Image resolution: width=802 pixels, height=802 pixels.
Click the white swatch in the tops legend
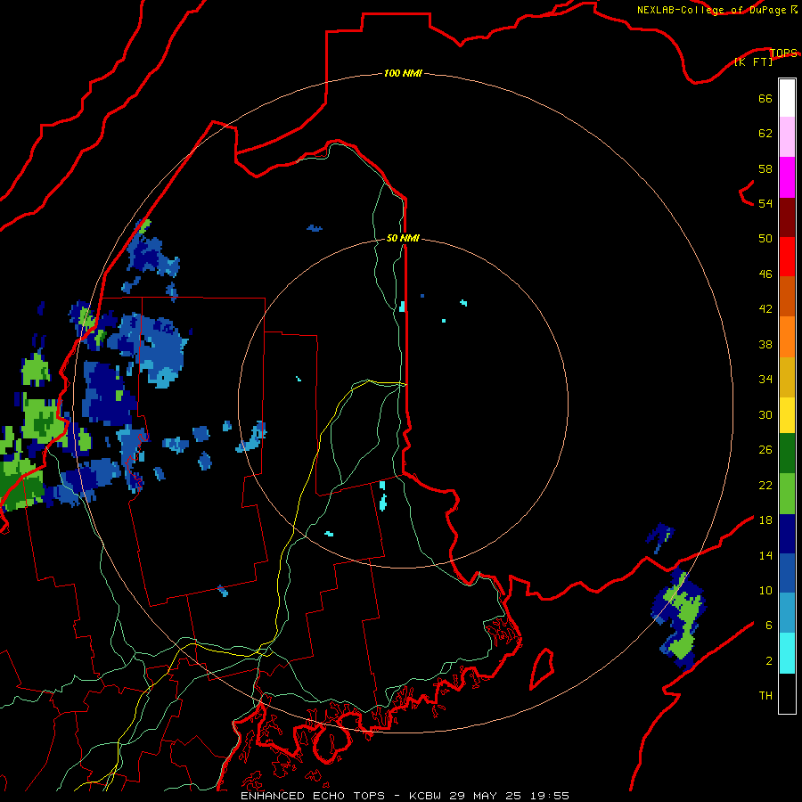tap(787, 98)
